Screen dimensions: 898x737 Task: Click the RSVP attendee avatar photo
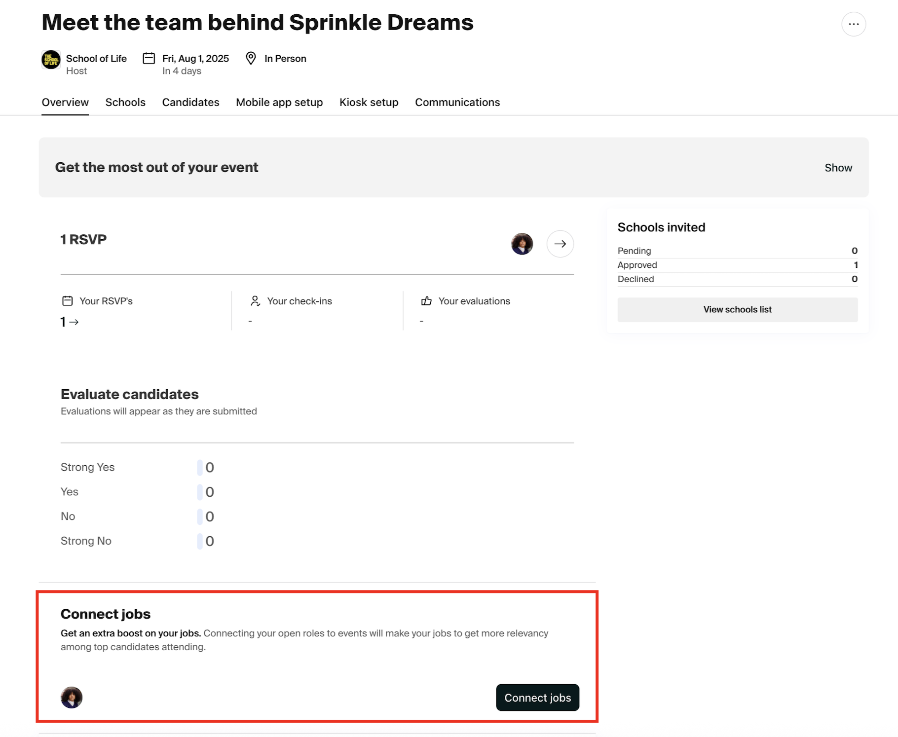[522, 244]
